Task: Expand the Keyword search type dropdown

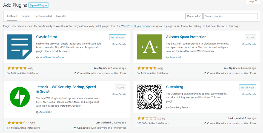Action: coord(194,16)
